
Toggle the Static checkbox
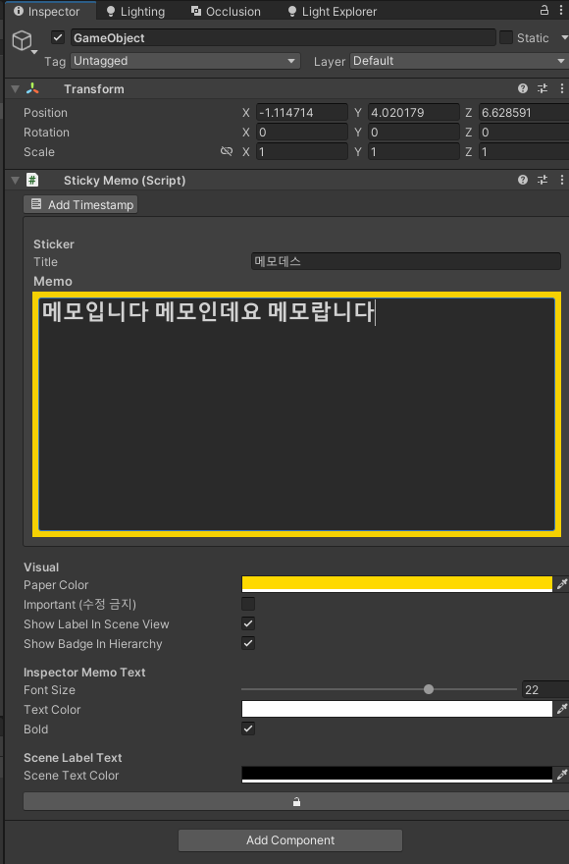click(505, 37)
